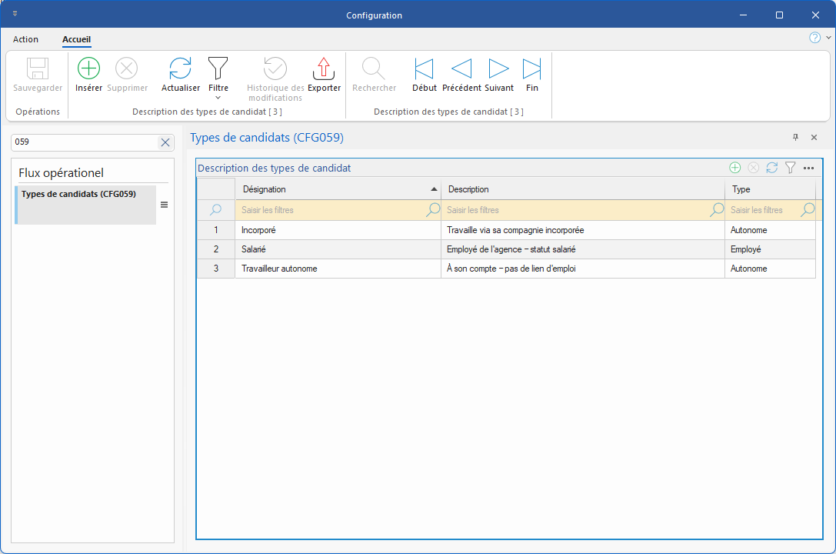Click the Désignation filter magnifier

click(433, 209)
